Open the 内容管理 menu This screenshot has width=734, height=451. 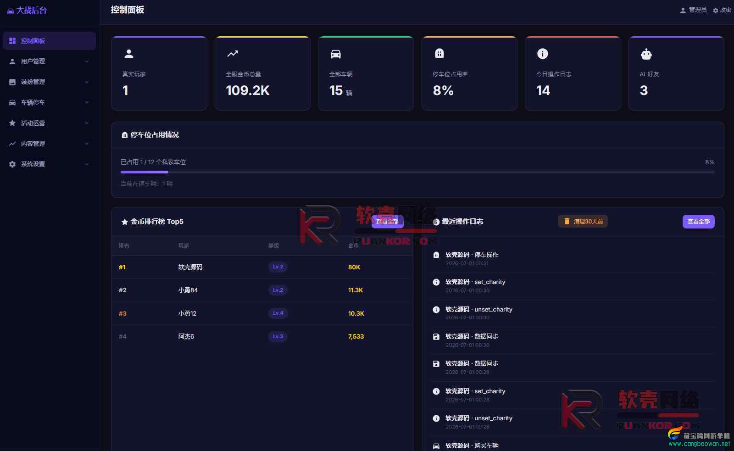tap(49, 144)
